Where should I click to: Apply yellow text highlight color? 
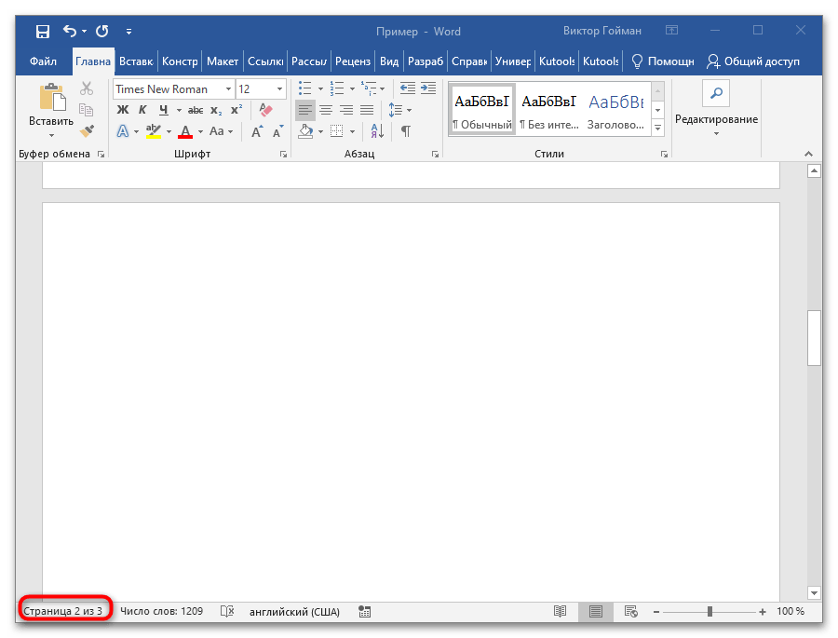[154, 131]
